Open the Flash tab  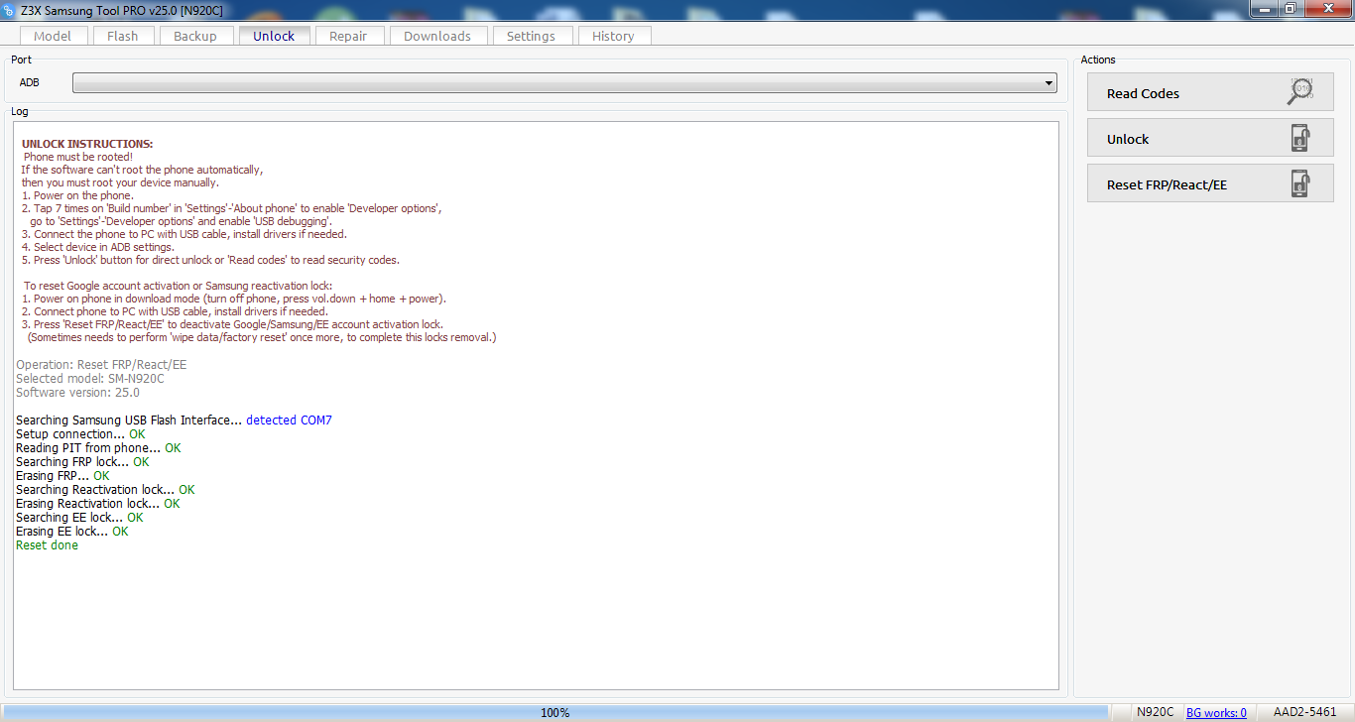pyautogui.click(x=123, y=36)
